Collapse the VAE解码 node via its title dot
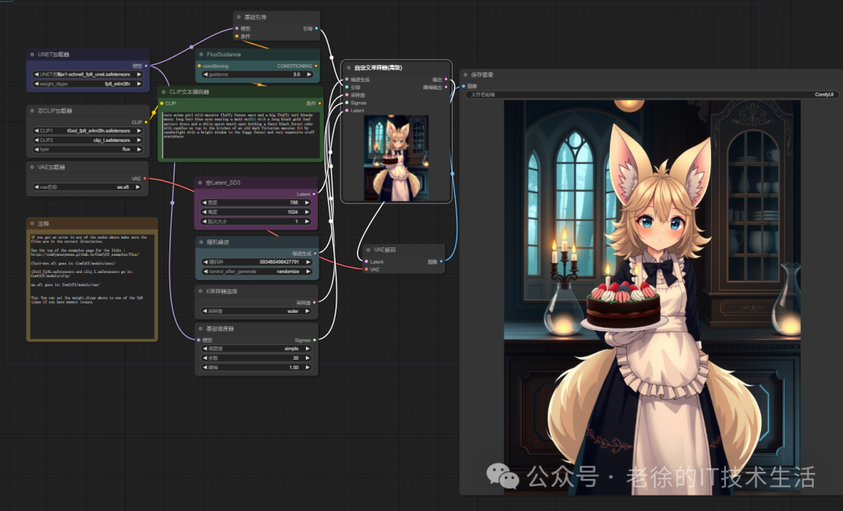This screenshot has height=511, width=843. click(x=368, y=250)
